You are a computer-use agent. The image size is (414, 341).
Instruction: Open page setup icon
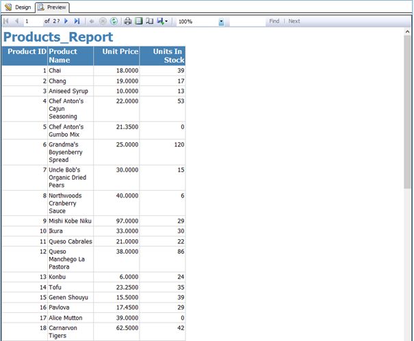150,21
